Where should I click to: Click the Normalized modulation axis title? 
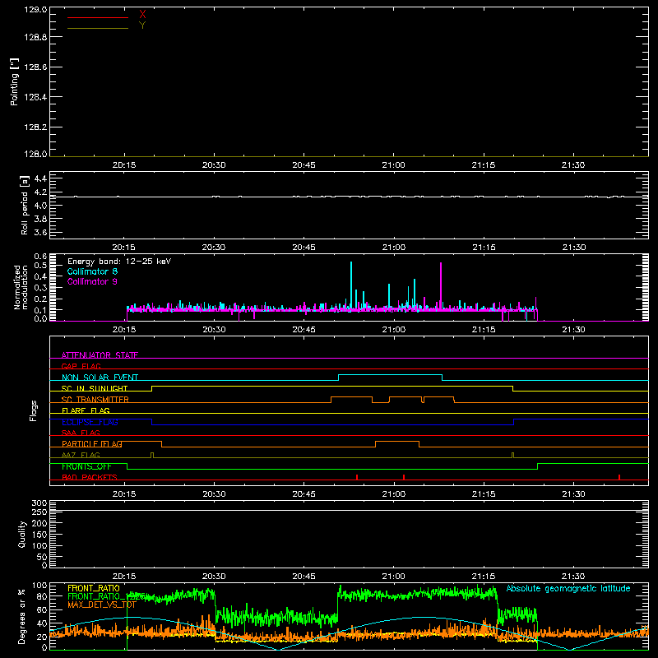(x=21, y=287)
